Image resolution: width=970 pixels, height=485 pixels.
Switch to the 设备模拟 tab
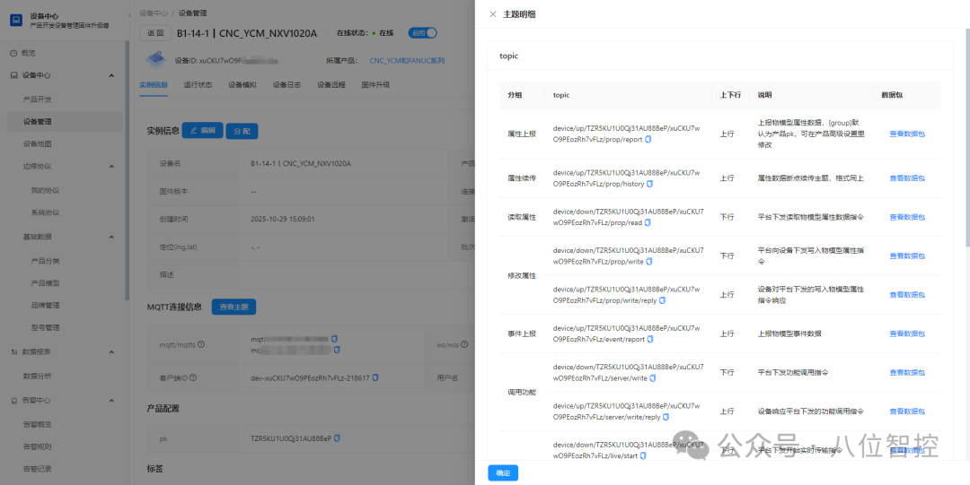[x=242, y=85]
